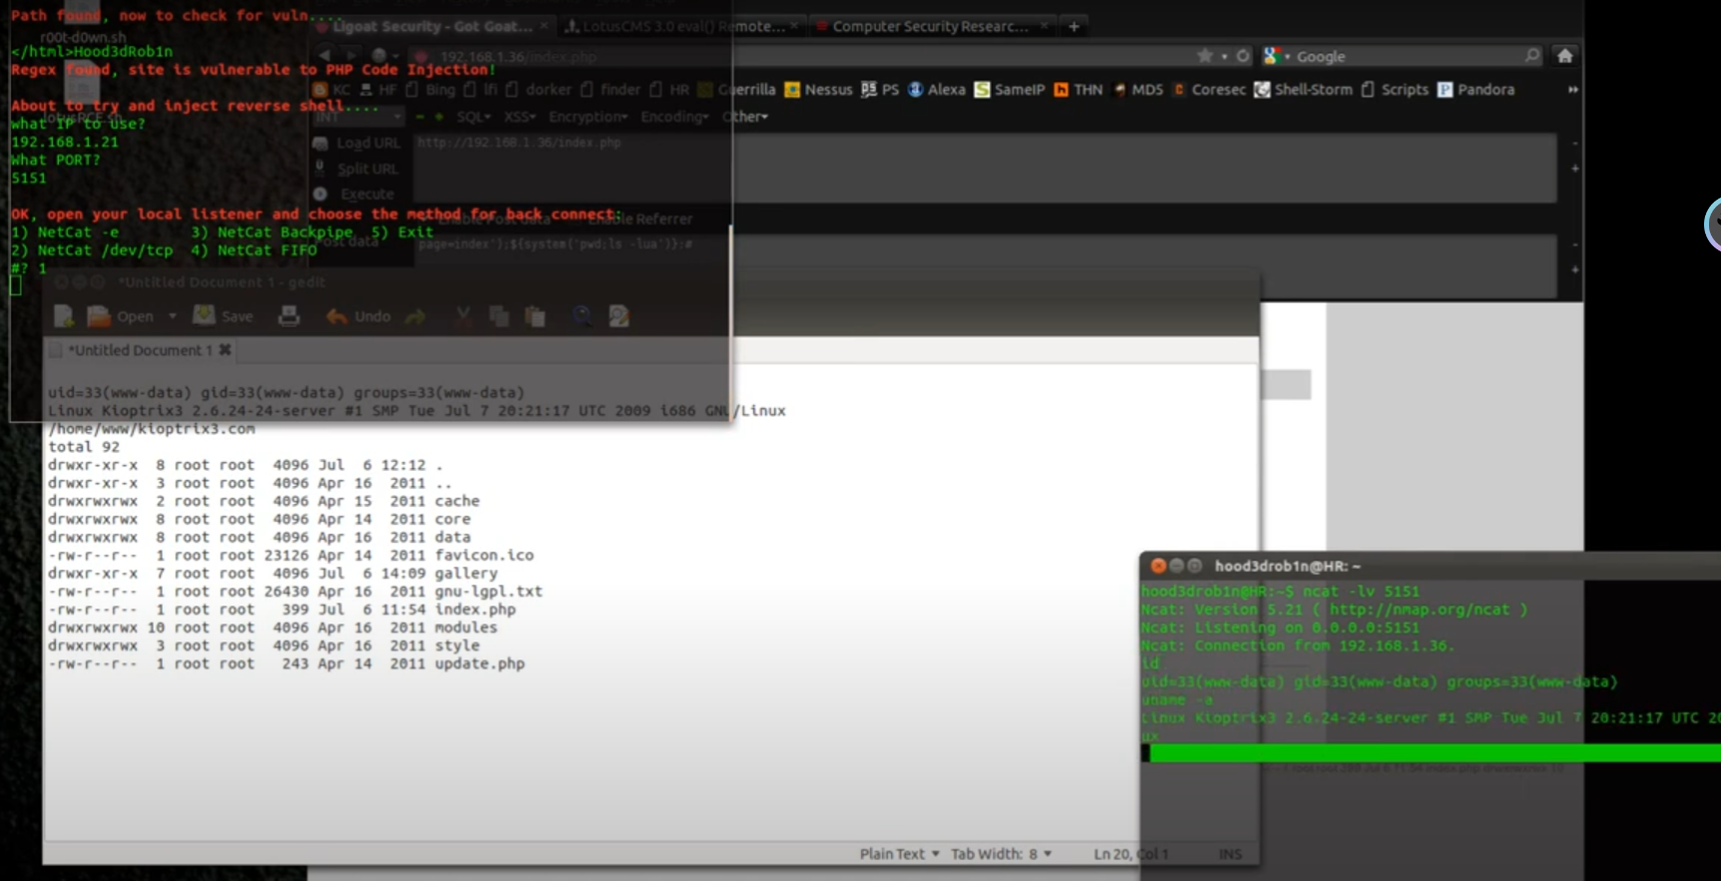Bookmark this page with the star icon
The width and height of the screenshot is (1721, 881).
(x=1205, y=56)
